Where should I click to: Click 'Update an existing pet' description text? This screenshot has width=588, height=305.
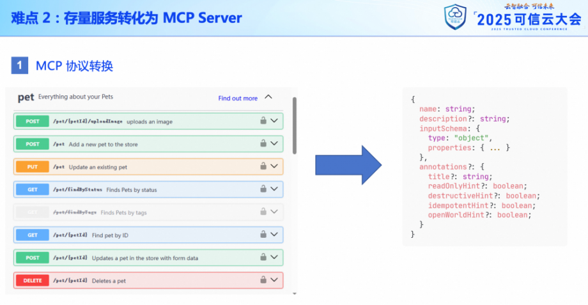pyautogui.click(x=98, y=167)
